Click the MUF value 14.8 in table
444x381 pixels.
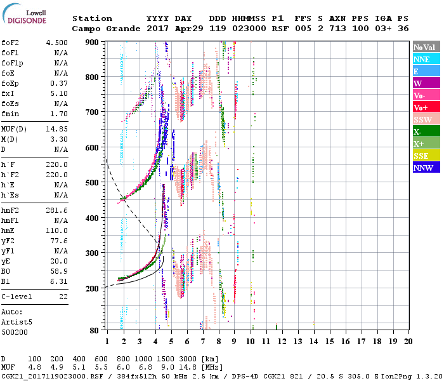(x=188, y=368)
